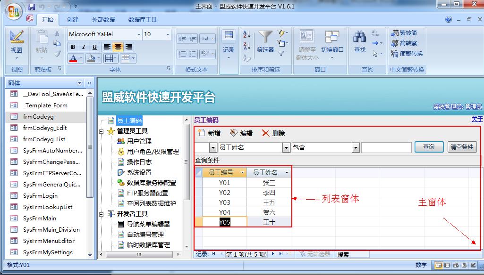
Task: Collapse the 管理员工具 tree node
Action: click(x=101, y=131)
